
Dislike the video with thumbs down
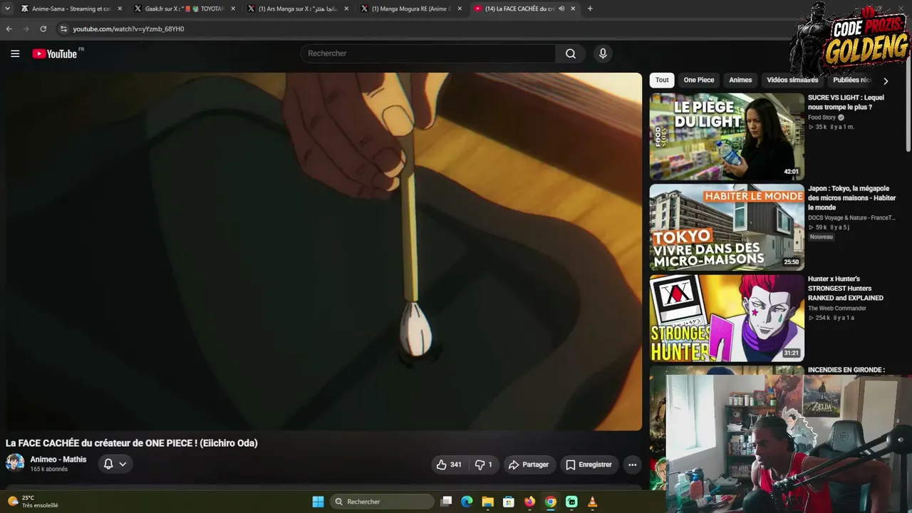coord(484,465)
